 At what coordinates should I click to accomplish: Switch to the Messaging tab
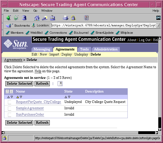(42, 49)
